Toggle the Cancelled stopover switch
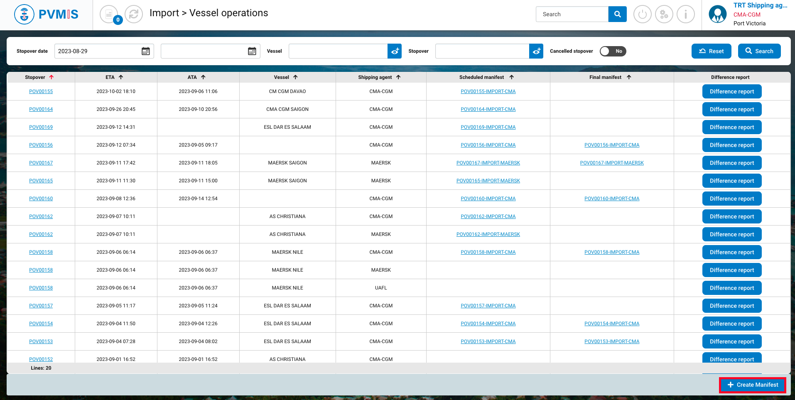This screenshot has width=795, height=400. [x=613, y=51]
